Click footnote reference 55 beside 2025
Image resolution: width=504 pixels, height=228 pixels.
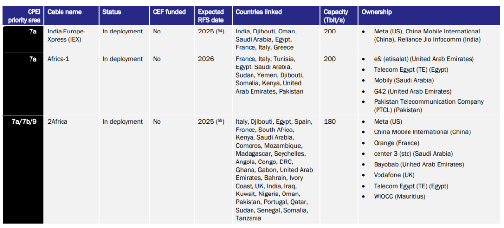(220, 122)
